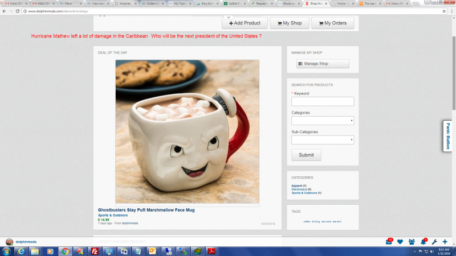This screenshot has height=256, width=456.
Task: Expand the chevron above Add Product
Action: [229, 18]
